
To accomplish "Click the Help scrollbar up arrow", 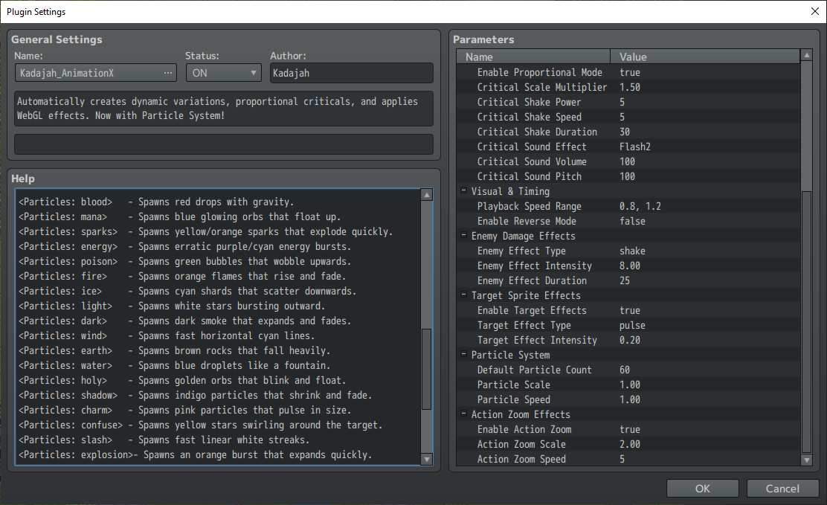I will point(427,196).
